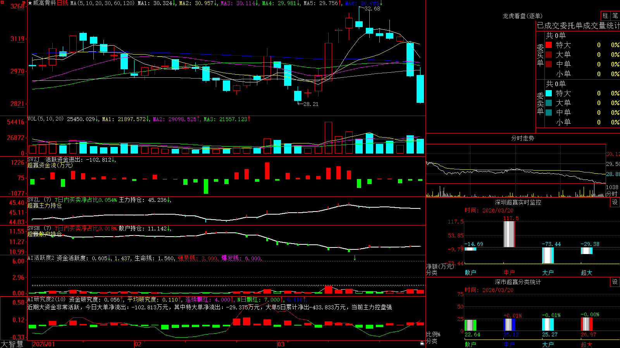Click the 分时走势 panel title
Image resolution: width=620 pixels, height=348 pixels.
coord(522,138)
